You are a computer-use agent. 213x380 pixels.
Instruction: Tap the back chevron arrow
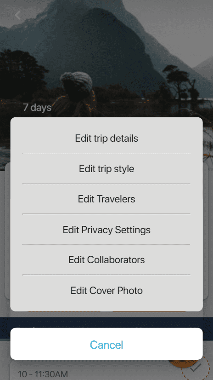[x=17, y=15]
